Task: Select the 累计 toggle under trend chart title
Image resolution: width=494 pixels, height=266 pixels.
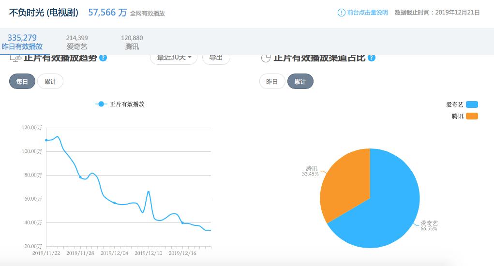Action: point(50,82)
